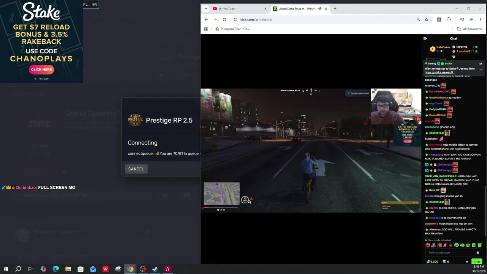Viewport: 487px width, 274px height.
Task: Click the Kick stream video player
Action: point(311,150)
